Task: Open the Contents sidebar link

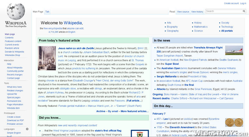Action: pyautogui.click(x=9, y=38)
